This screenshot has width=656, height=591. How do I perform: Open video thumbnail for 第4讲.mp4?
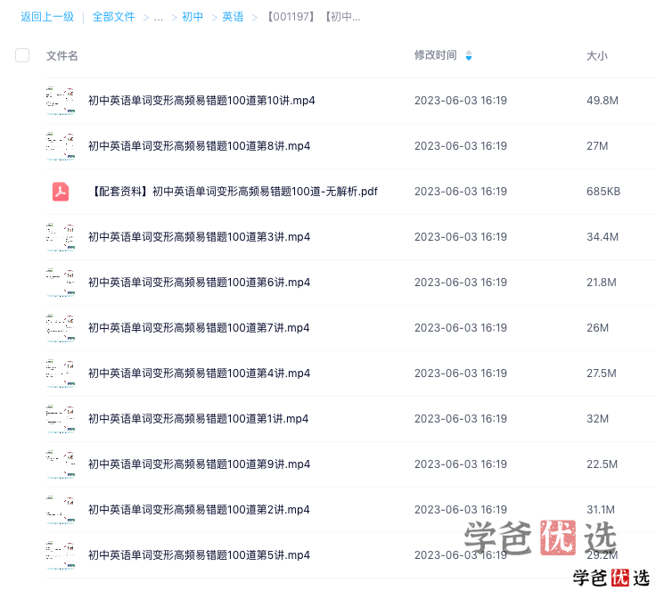[x=61, y=373]
